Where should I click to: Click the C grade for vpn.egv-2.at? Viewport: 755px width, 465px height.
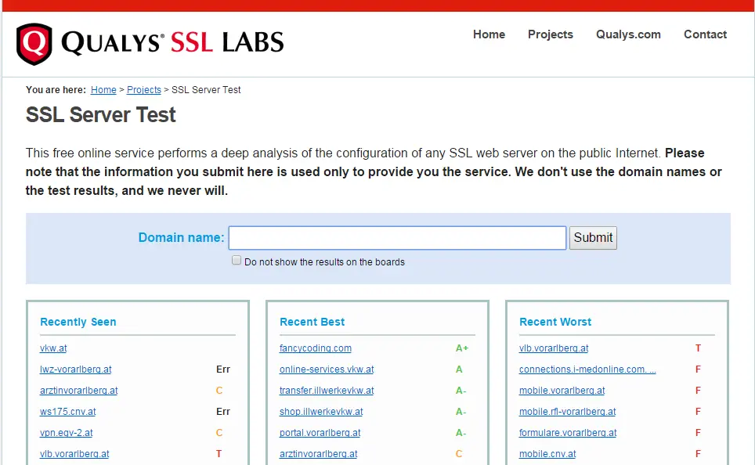coord(219,433)
